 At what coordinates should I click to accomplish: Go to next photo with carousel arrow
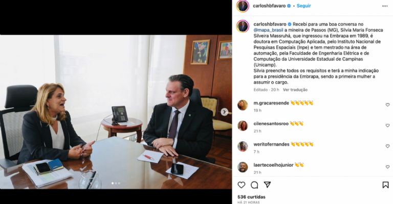(x=224, y=112)
